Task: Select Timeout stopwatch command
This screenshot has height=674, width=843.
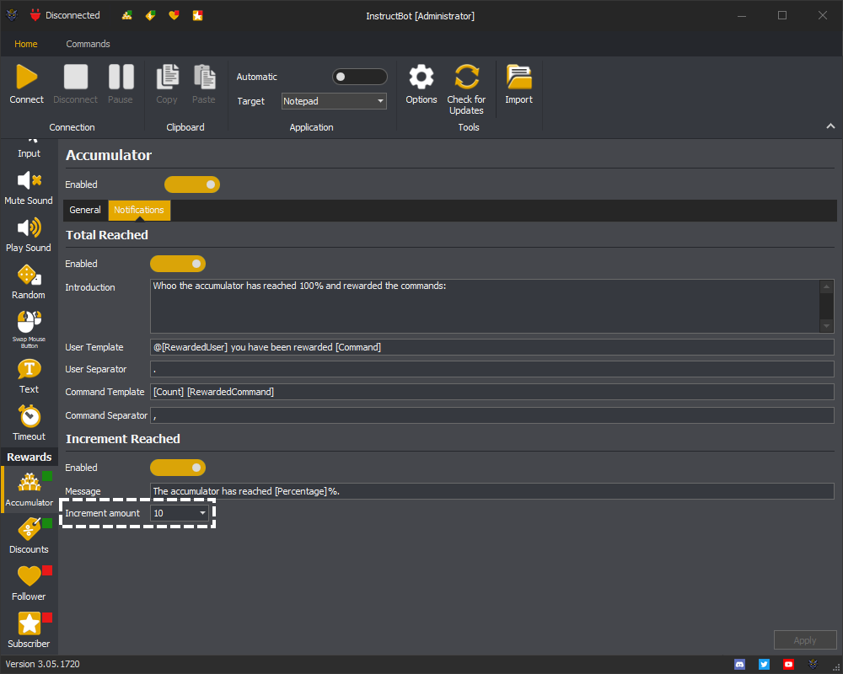Action: point(29,424)
